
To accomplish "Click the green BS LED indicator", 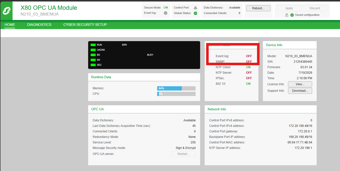I will click(93, 55).
